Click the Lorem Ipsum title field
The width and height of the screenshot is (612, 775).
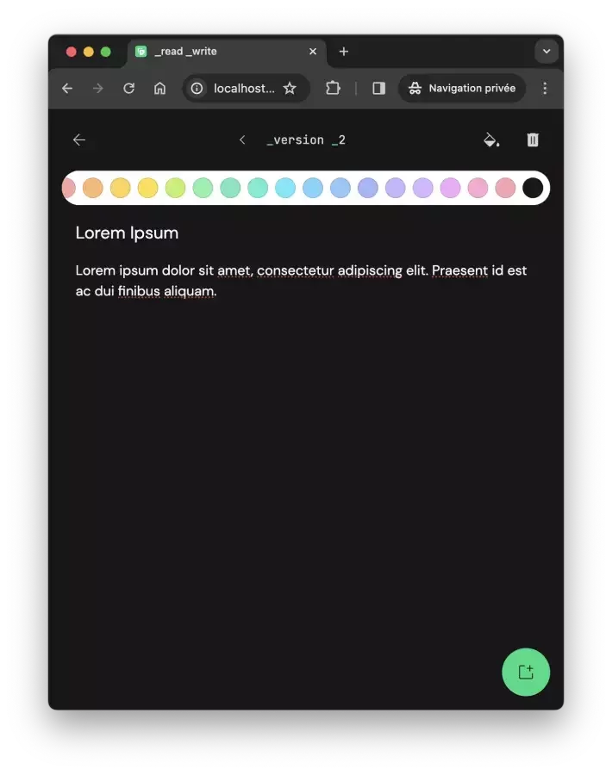click(x=128, y=232)
